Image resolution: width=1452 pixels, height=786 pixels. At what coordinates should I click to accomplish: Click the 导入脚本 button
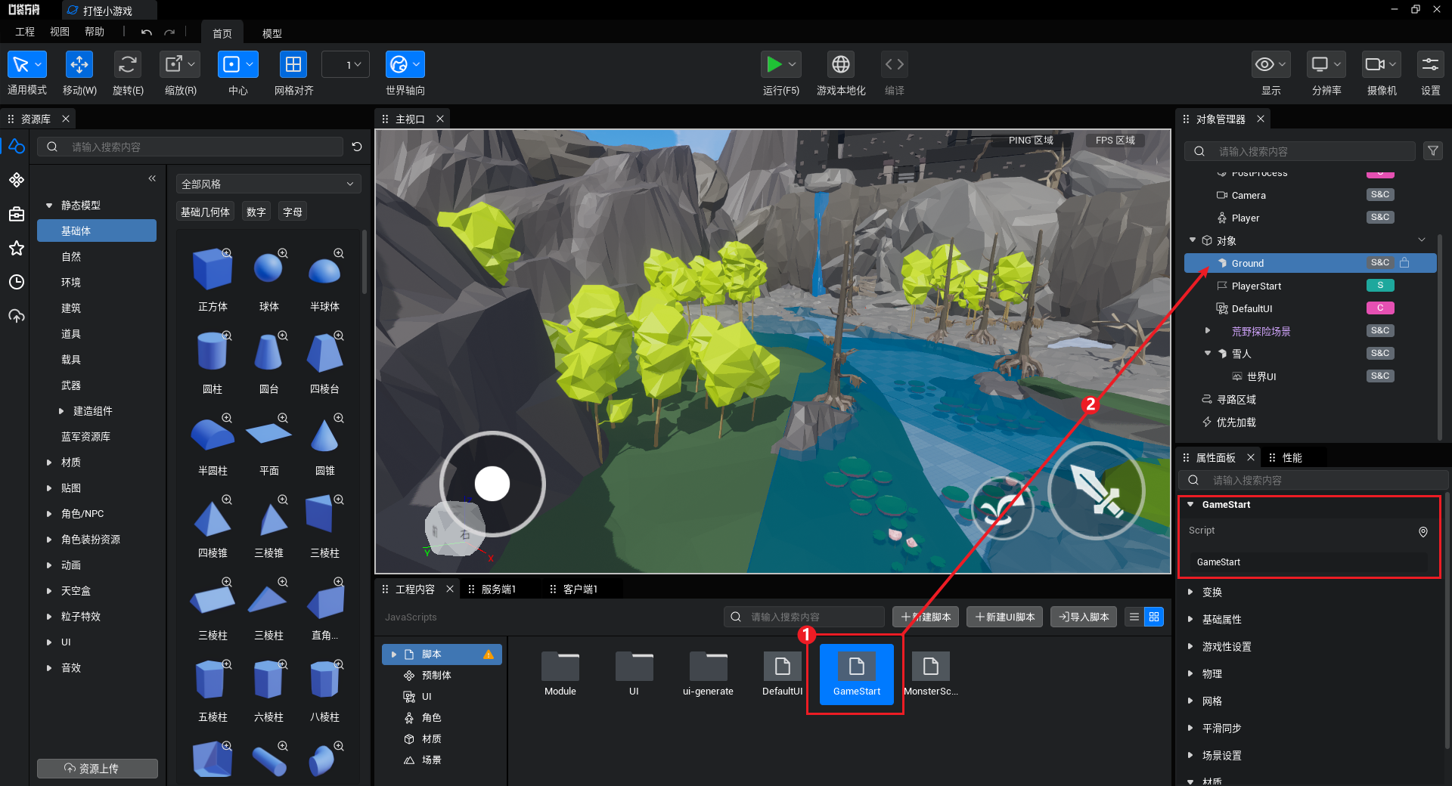pyautogui.click(x=1084, y=617)
